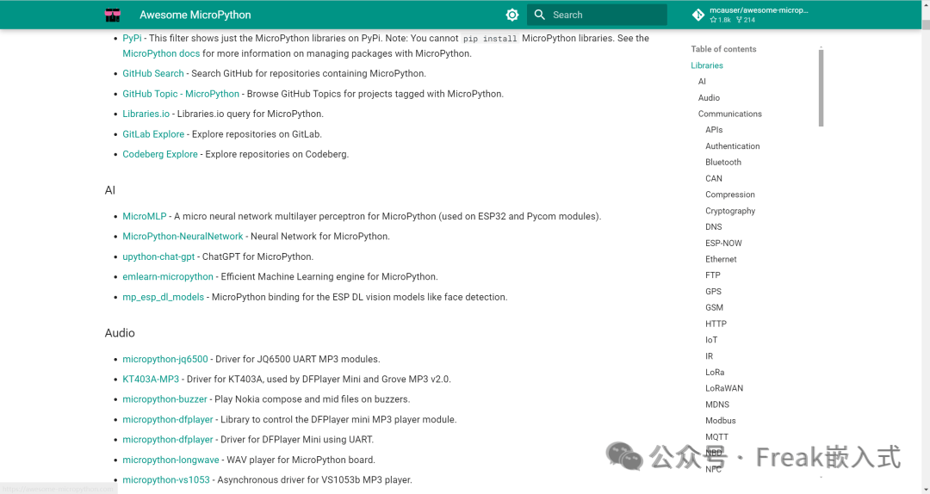
Task: Navigate to Bluetooth in table of contents
Action: tap(723, 162)
